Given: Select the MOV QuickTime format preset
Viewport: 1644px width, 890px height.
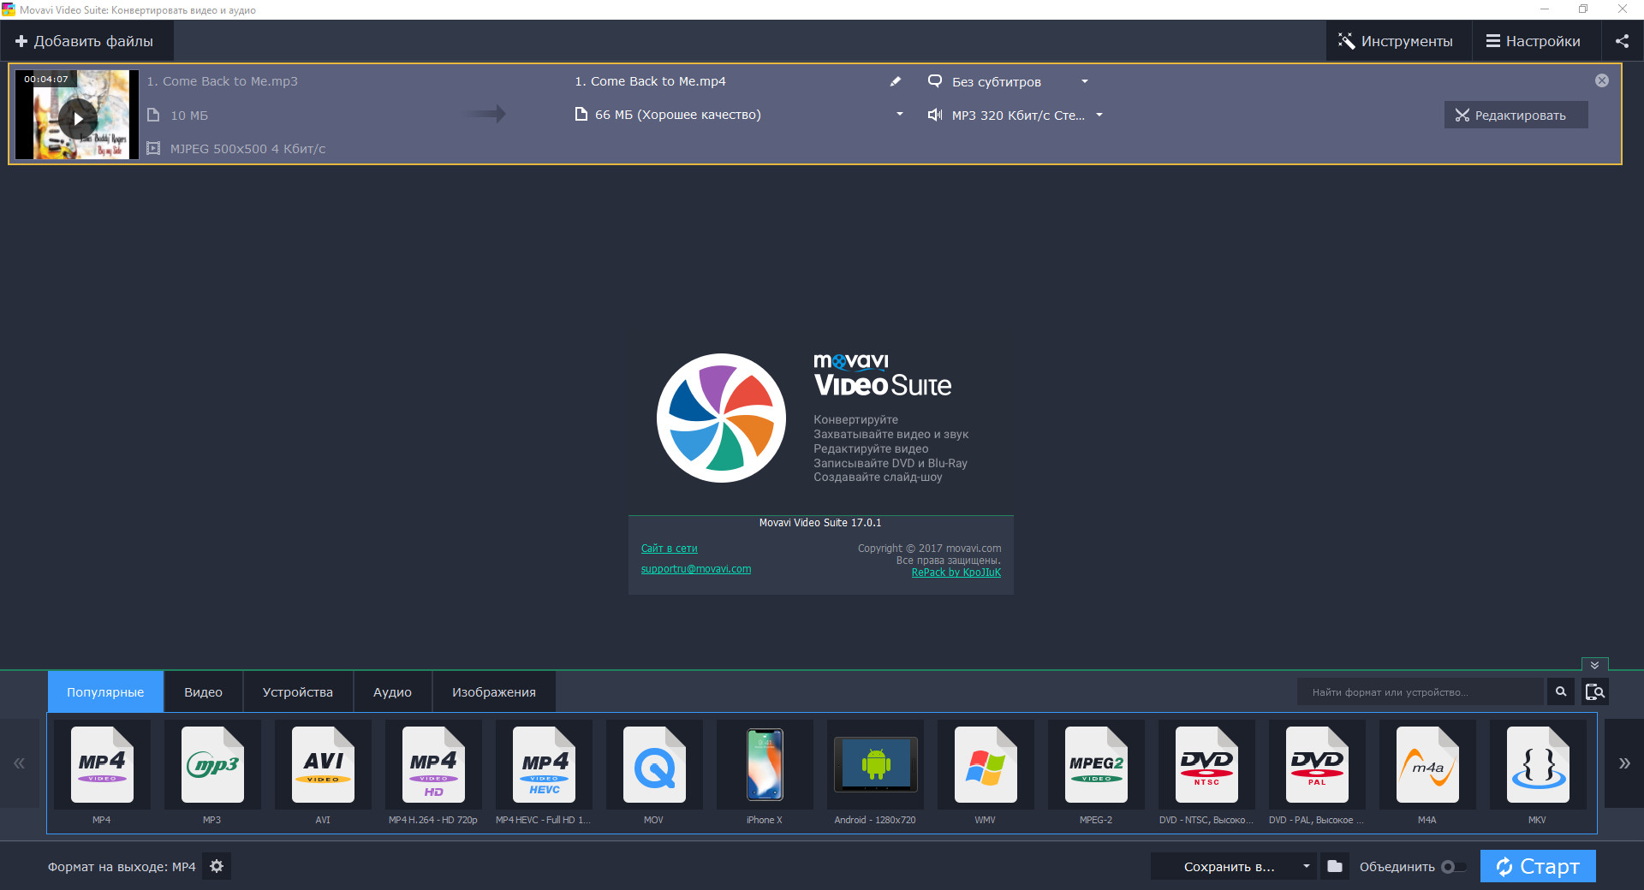Looking at the screenshot, I should [654, 764].
